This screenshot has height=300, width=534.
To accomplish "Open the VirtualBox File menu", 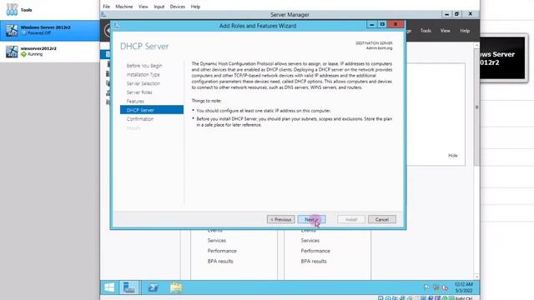I will pos(106,7).
